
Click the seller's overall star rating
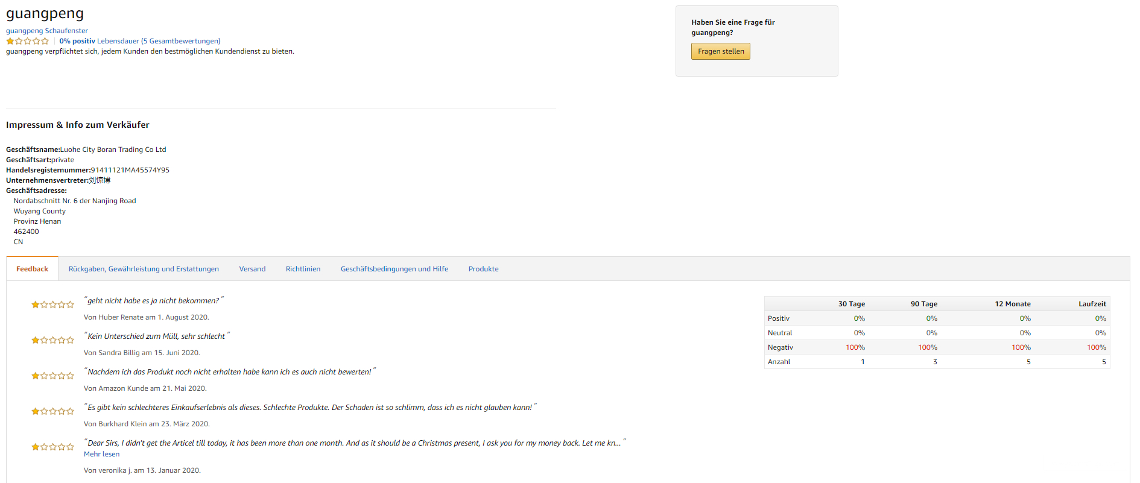click(28, 41)
